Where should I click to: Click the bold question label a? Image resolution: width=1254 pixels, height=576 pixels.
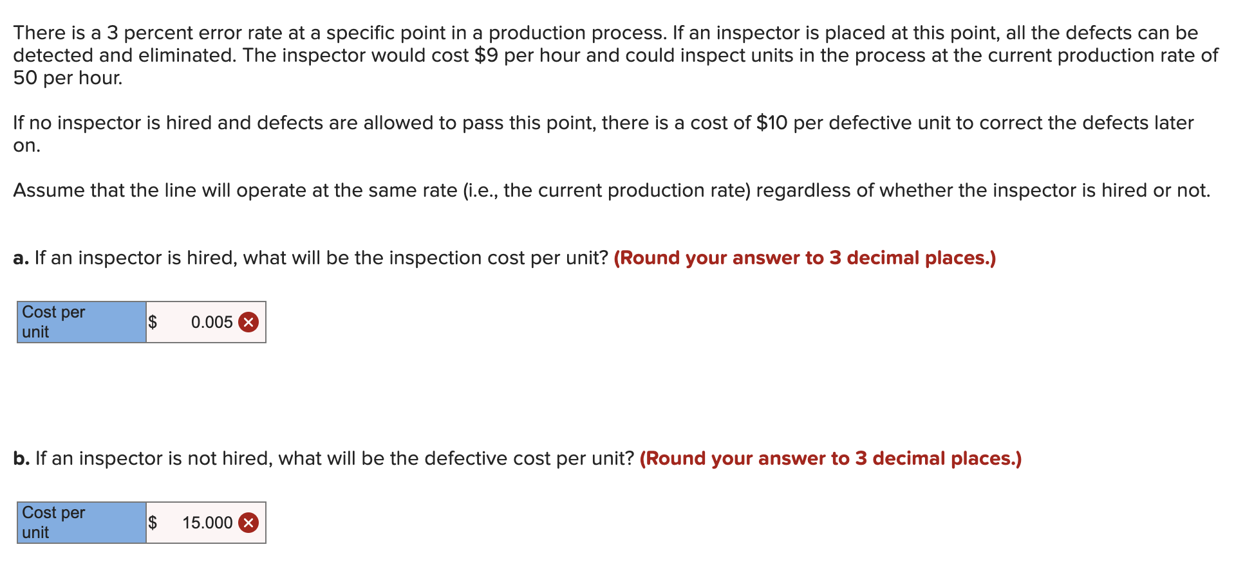(x=21, y=257)
